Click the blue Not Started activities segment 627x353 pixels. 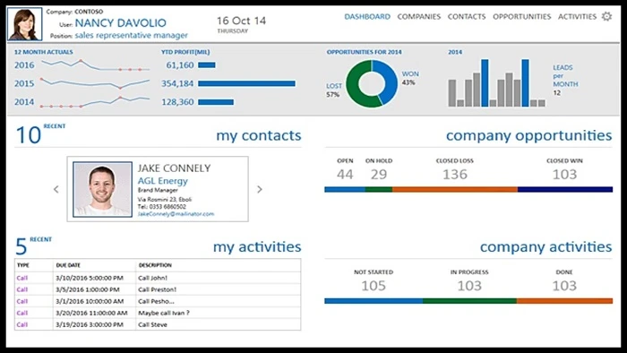374,301
